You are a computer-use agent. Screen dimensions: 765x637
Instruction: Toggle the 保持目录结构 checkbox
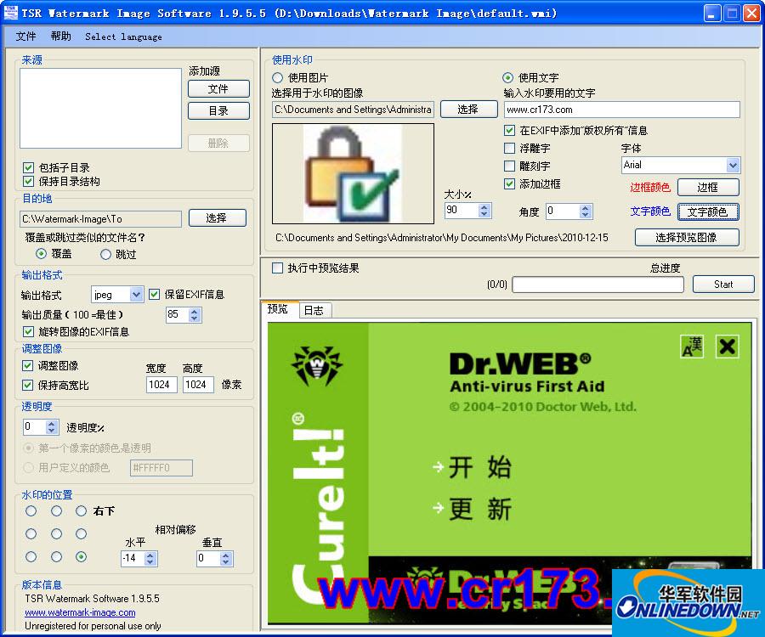coord(28,181)
